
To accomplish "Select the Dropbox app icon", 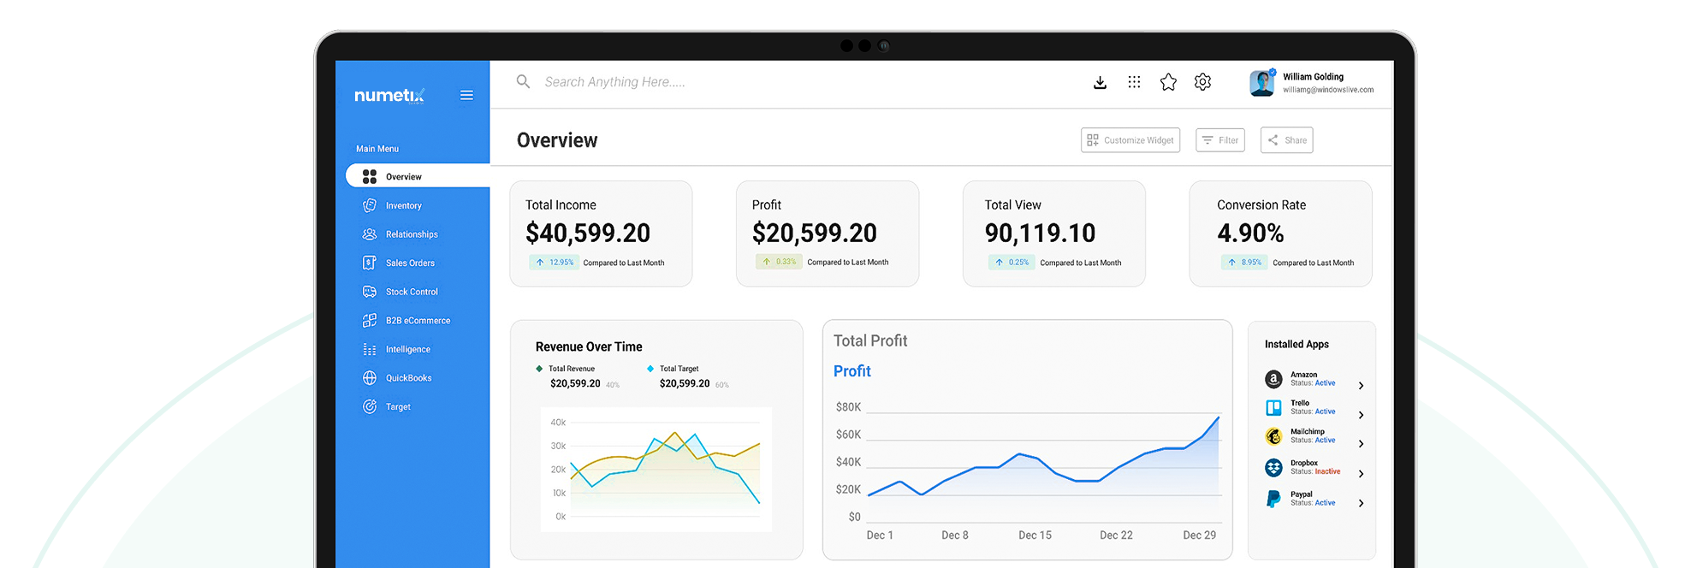I will [x=1273, y=467].
